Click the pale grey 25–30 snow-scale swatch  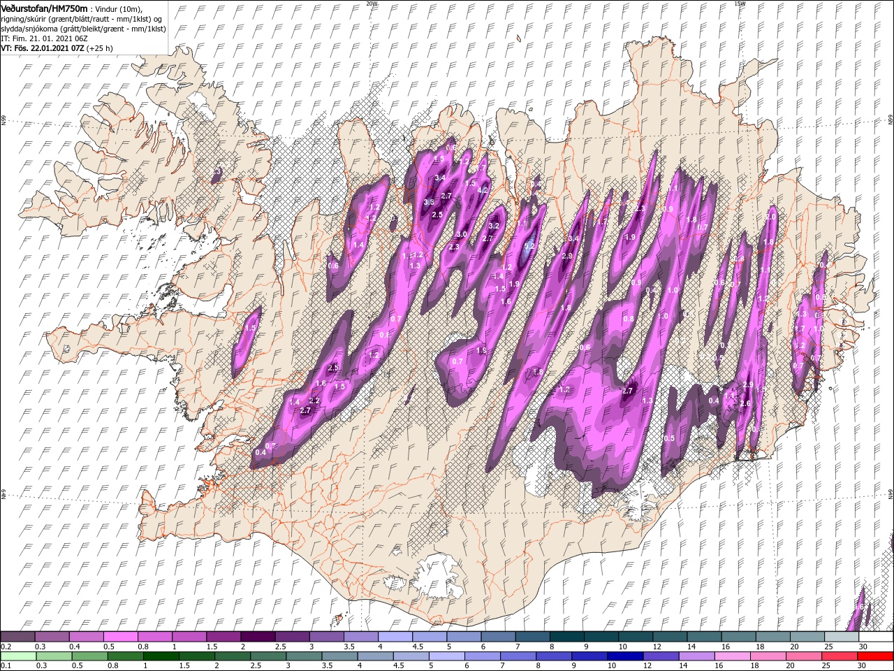[x=842, y=637]
